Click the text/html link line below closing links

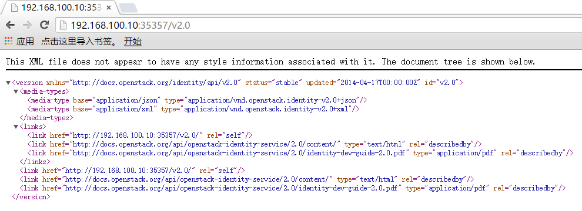[247, 179]
